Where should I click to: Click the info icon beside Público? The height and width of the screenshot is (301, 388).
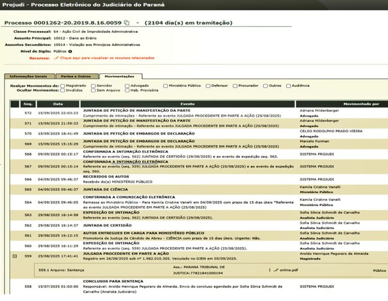pyautogui.click(x=70, y=51)
